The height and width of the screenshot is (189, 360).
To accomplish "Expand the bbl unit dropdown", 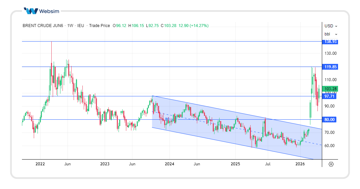I will [x=331, y=34].
